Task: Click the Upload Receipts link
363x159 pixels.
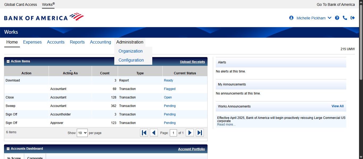Action: 192,62
